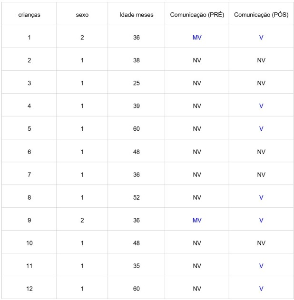
Task: Click age cell showing 52
Action: point(136,197)
